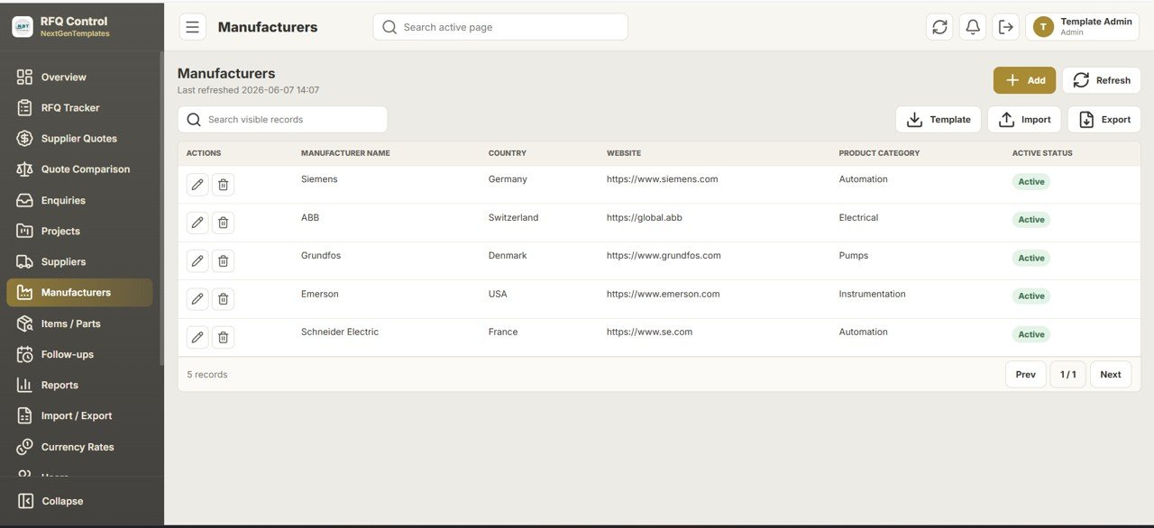Delete the ABB manufacturer
Screen dimensions: 1154x528
(223, 223)
